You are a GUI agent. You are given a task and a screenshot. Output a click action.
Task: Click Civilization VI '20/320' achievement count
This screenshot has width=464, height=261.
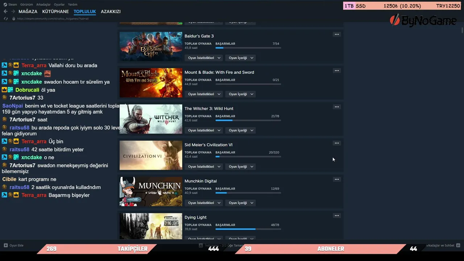(x=274, y=153)
